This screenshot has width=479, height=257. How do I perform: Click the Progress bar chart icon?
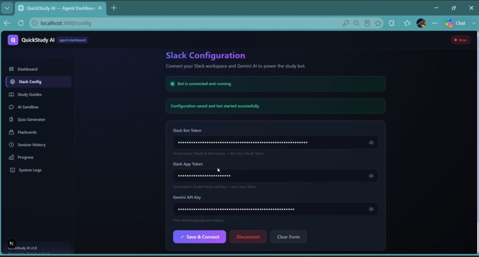11,157
